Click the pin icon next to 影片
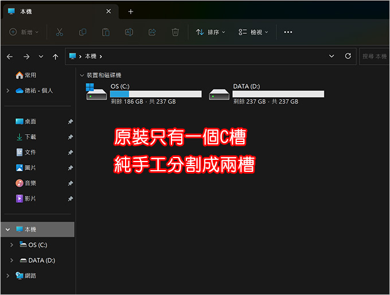 71,199
